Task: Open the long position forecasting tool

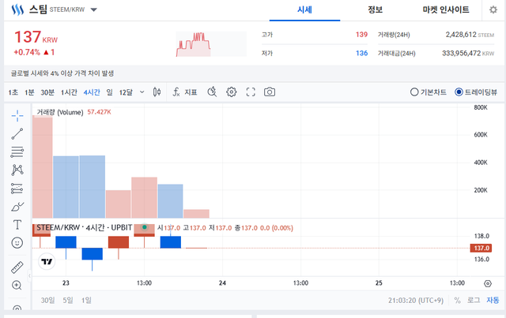Action: coord(17,188)
